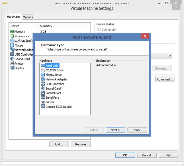Click the Next > button
The image size is (184, 166).
(115, 130)
